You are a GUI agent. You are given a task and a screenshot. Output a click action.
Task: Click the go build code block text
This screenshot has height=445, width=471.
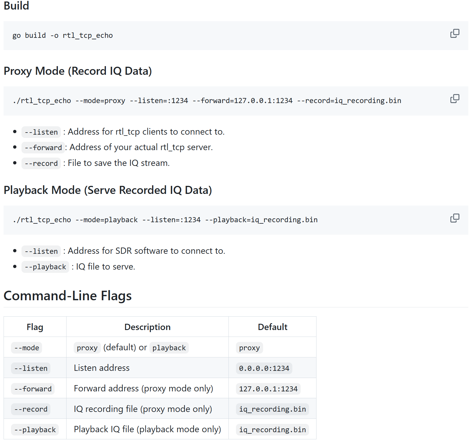point(63,35)
